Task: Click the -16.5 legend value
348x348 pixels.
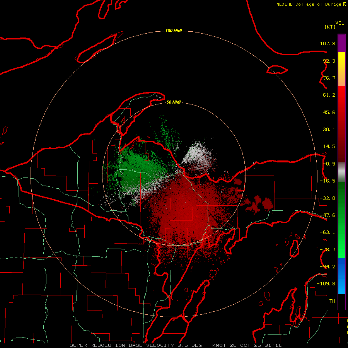Action: coord(328,181)
